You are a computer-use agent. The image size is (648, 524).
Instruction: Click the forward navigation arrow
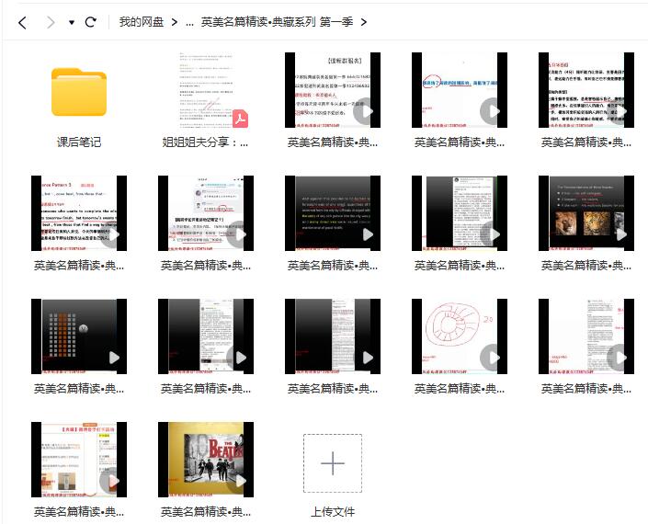[51, 22]
